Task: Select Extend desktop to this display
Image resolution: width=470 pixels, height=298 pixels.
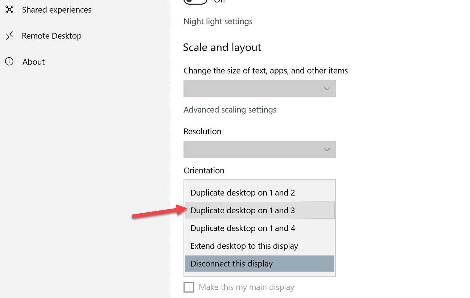Action: 244,246
